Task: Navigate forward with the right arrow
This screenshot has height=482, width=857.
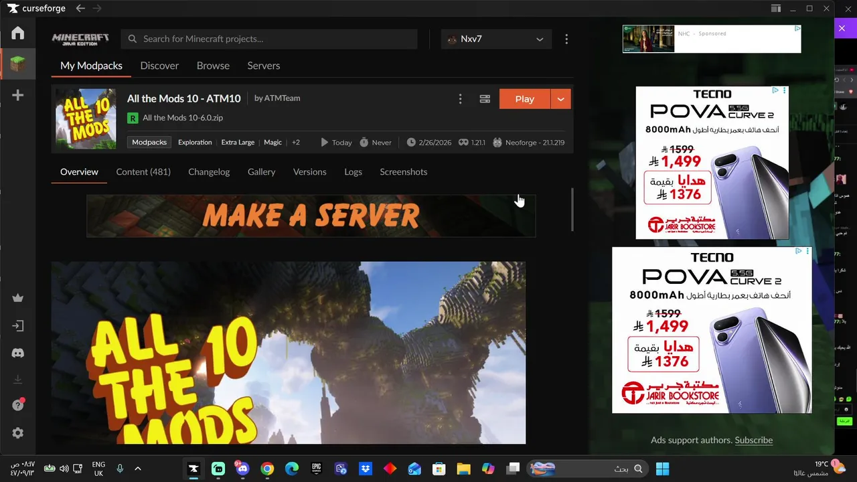Action: 96,8
